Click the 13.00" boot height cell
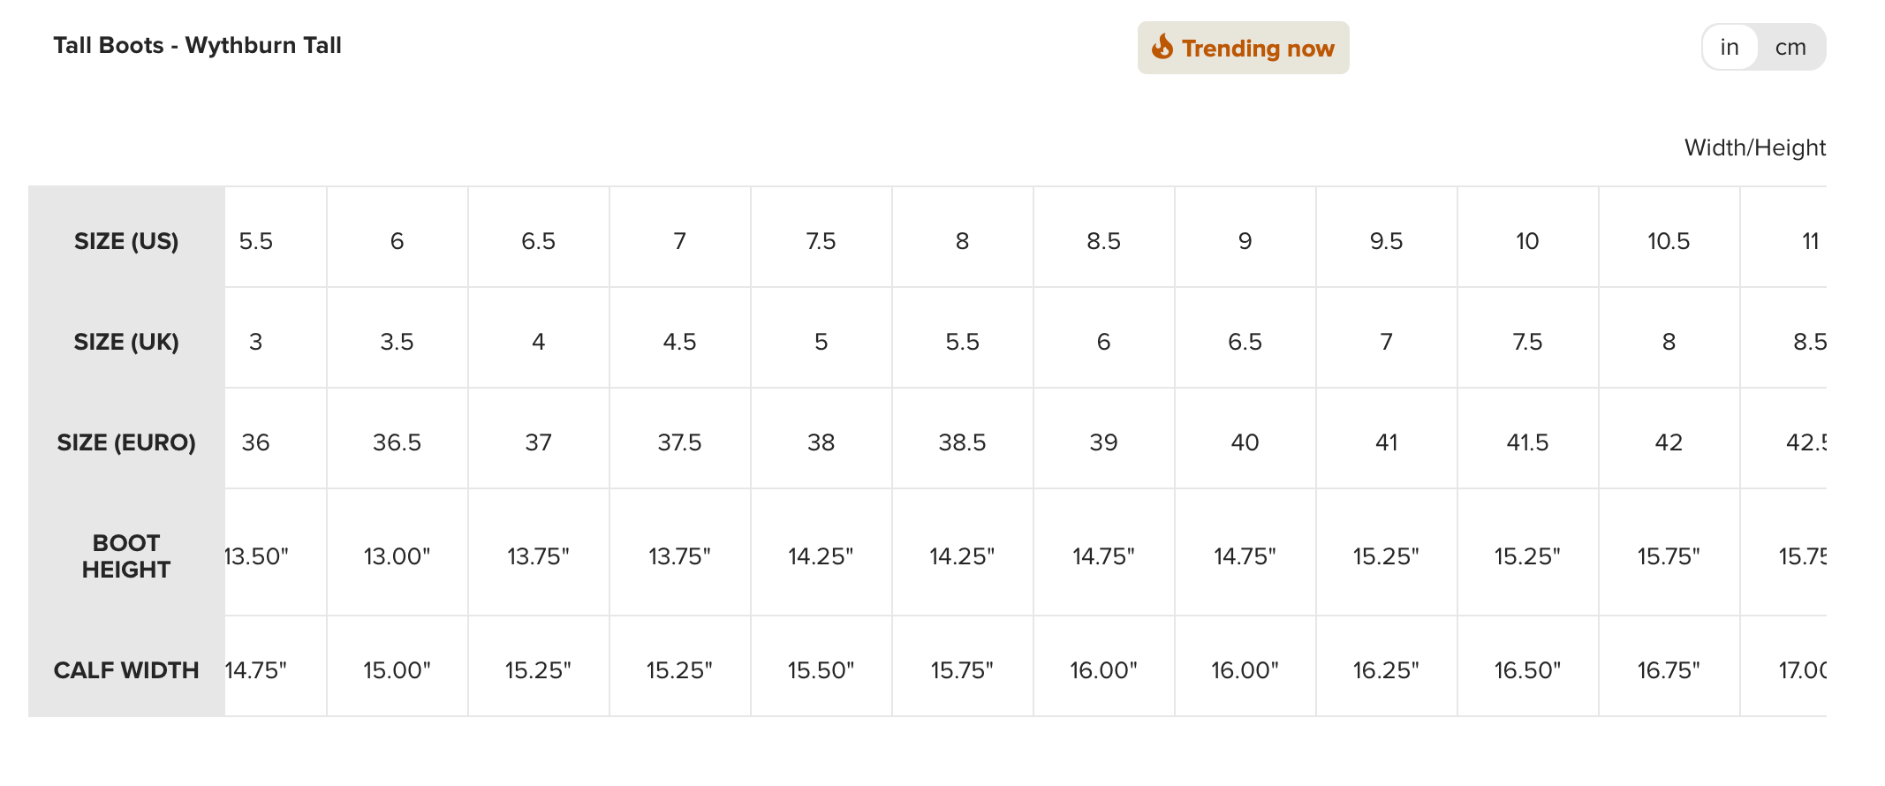Viewport: 1885px width, 786px height. click(397, 556)
